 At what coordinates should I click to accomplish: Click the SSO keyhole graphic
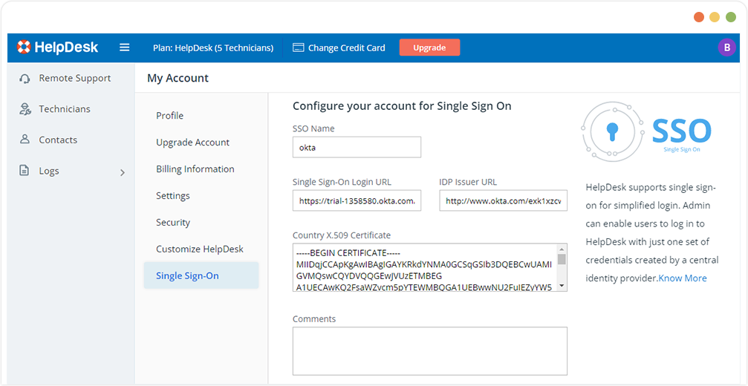(611, 132)
